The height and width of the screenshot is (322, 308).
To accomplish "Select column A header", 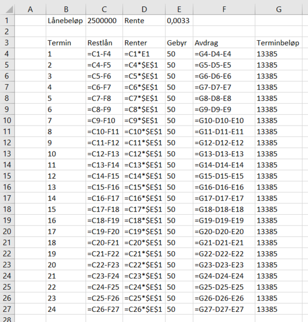I will click(30, 9).
